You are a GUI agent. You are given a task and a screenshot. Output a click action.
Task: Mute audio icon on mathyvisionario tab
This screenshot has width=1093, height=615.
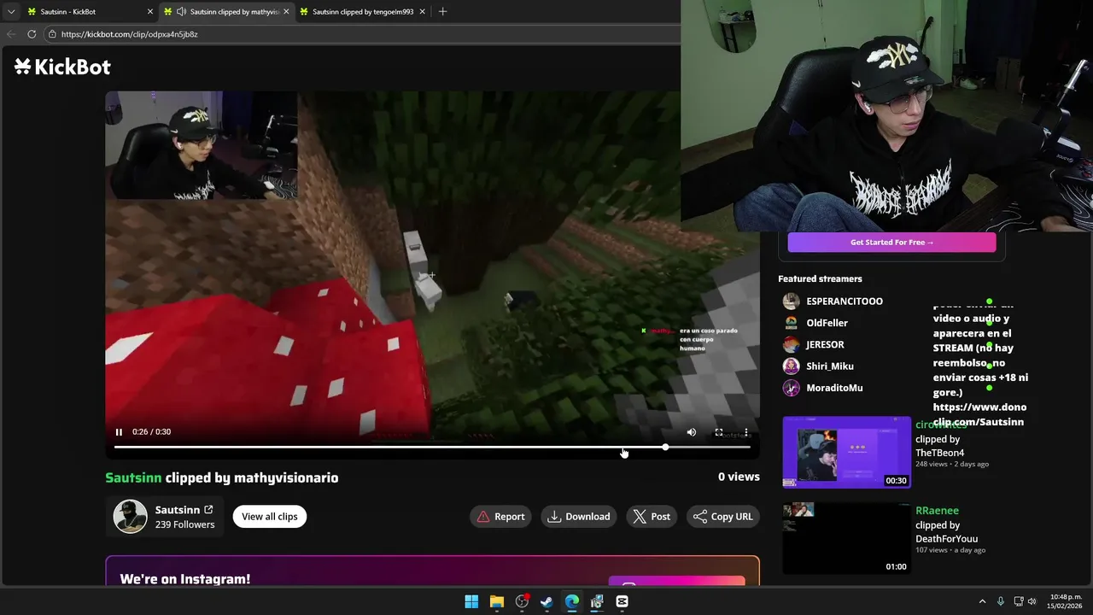pos(181,12)
